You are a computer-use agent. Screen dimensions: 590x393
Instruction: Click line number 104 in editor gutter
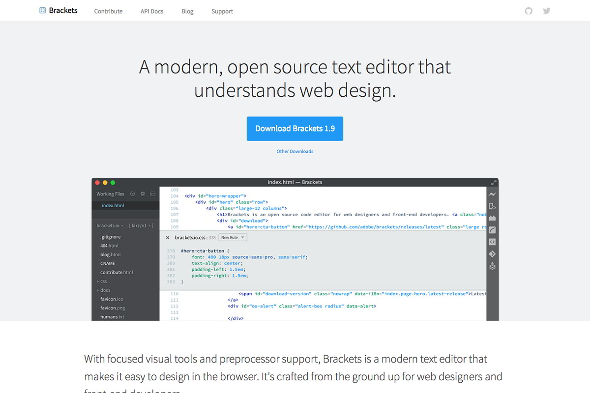(x=175, y=196)
